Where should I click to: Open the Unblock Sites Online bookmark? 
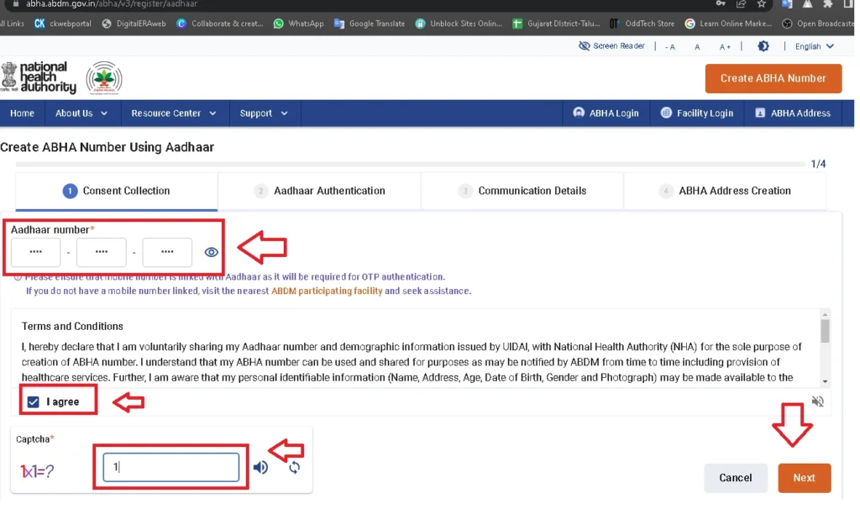(459, 24)
